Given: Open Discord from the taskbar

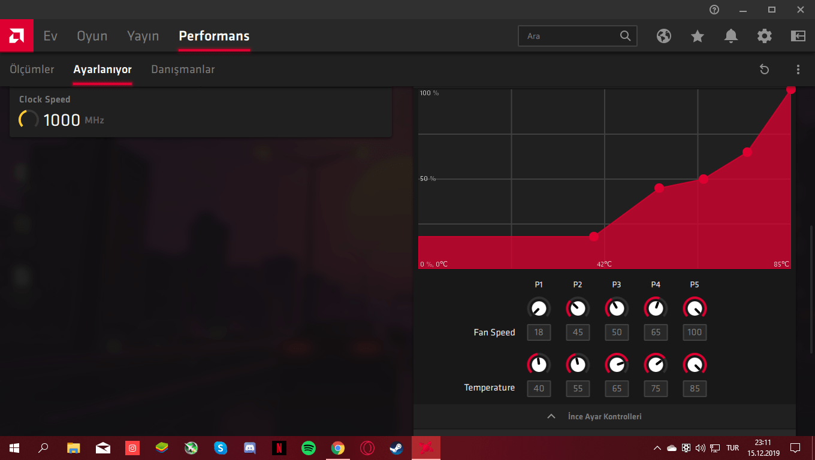Looking at the screenshot, I should [250, 447].
